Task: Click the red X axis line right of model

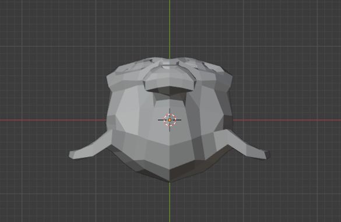Action: [287, 120]
